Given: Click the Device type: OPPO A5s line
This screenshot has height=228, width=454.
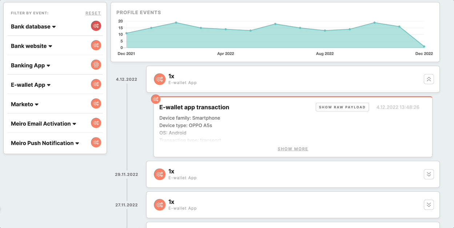Looking at the screenshot, I should 186,125.
